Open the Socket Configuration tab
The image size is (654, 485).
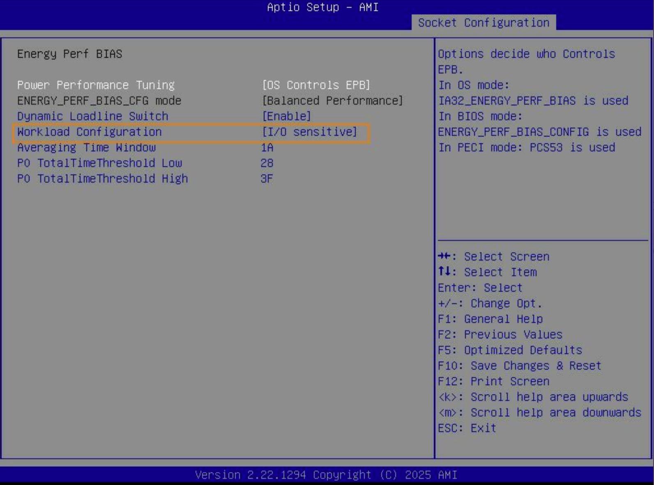click(x=484, y=23)
